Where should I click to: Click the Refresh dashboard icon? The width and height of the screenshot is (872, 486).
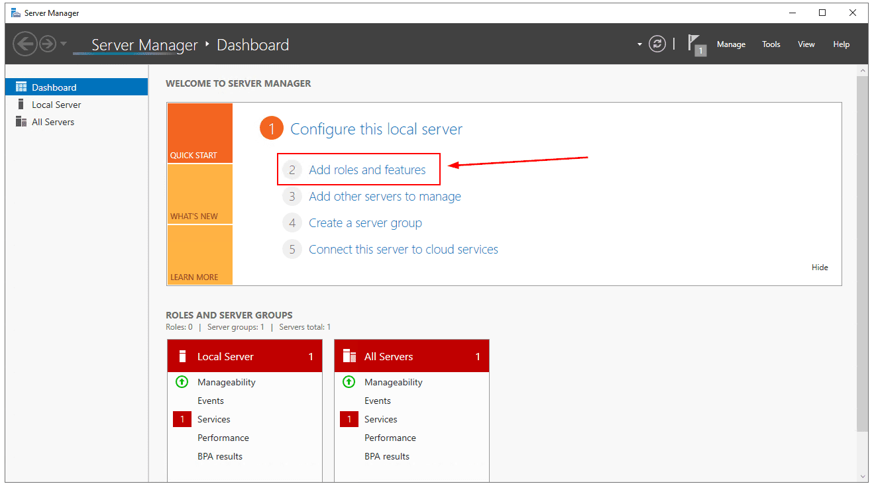(657, 44)
